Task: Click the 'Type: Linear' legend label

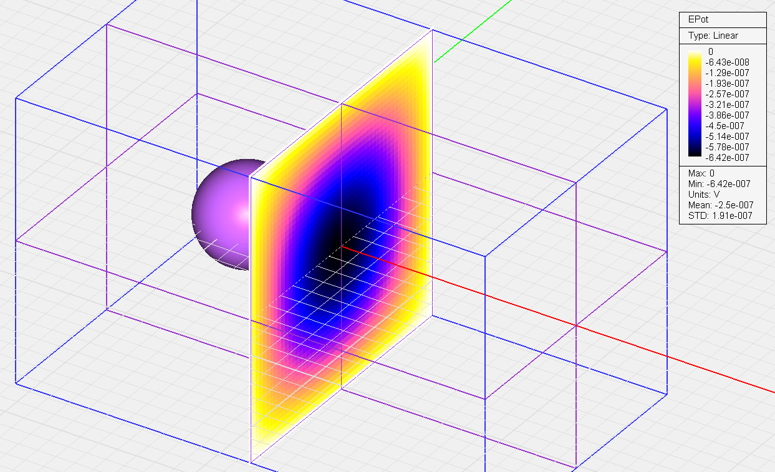Action: click(713, 36)
